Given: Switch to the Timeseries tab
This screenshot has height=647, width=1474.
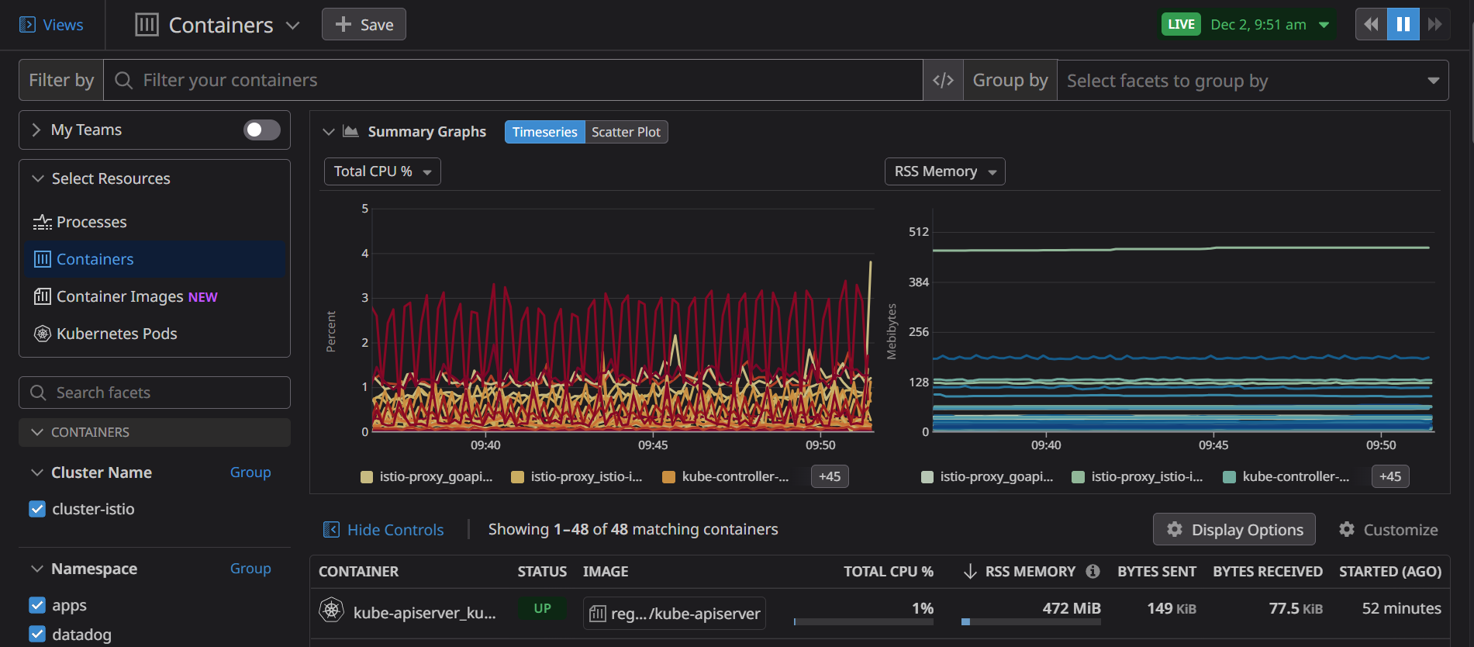Looking at the screenshot, I should point(544,132).
